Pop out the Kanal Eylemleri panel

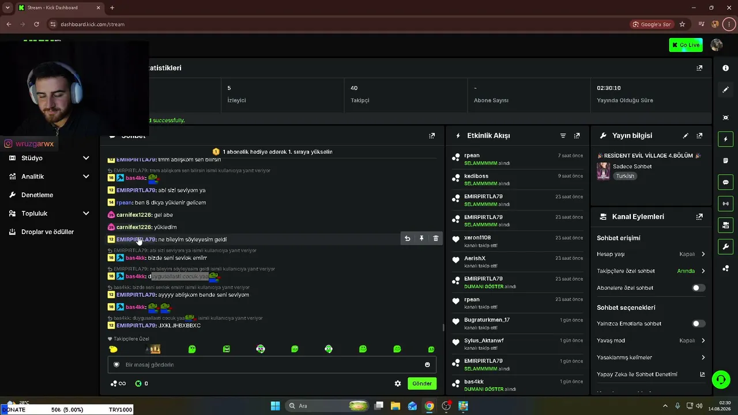pos(699,217)
